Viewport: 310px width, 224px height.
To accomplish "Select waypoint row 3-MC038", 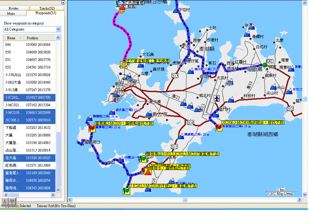I will [x=29, y=112].
